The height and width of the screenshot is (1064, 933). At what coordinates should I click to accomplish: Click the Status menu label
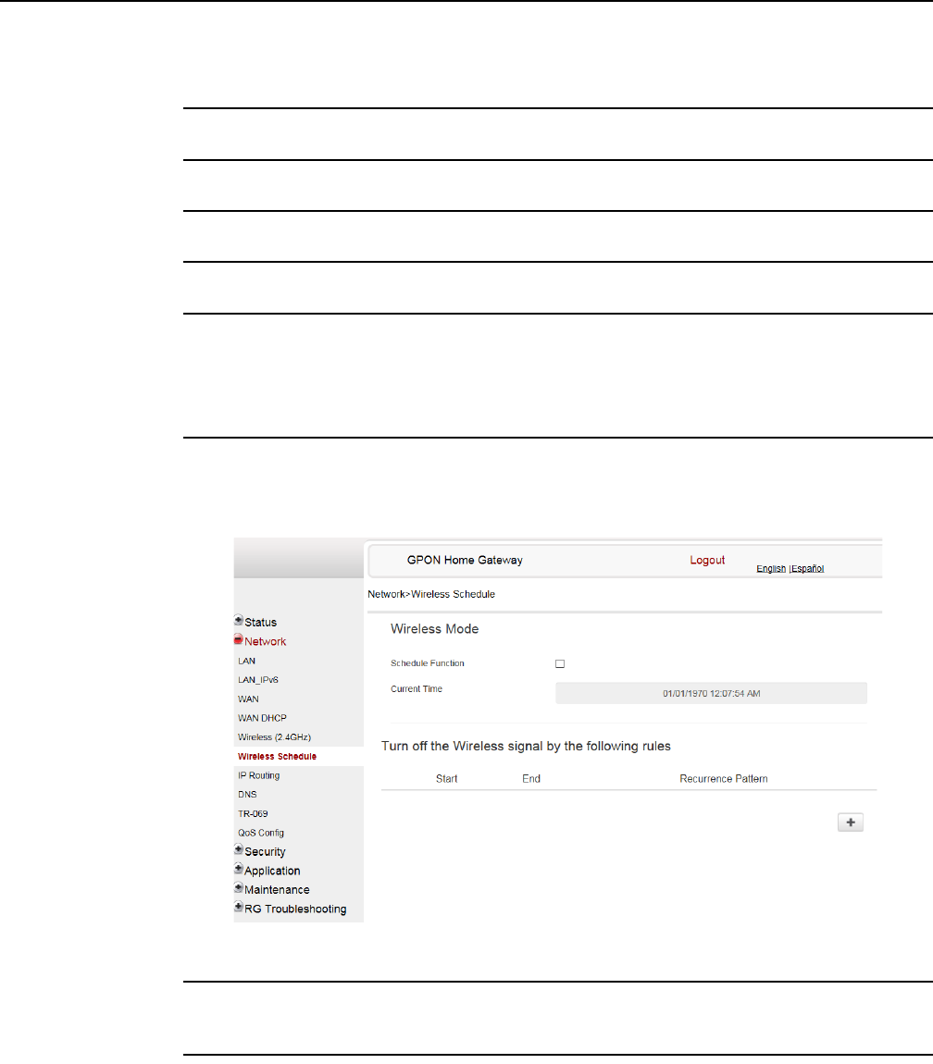click(261, 623)
